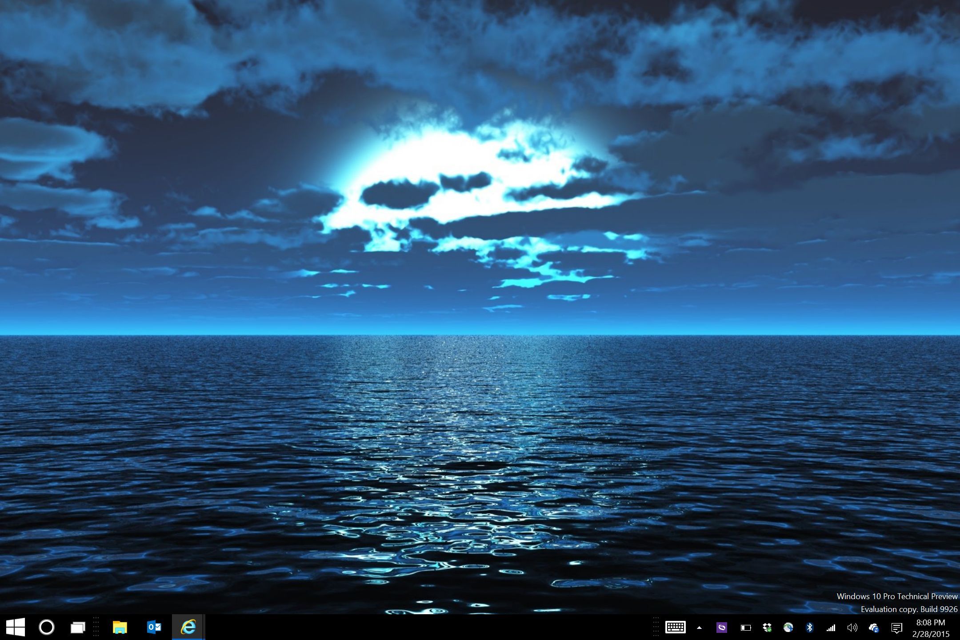This screenshot has height=640, width=960.
Task: Click the globe tray icon
Action: point(788,628)
